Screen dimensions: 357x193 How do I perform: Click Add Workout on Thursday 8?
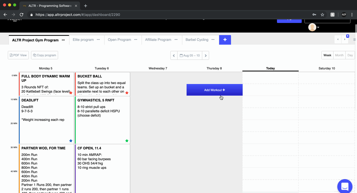pyautogui.click(x=215, y=90)
